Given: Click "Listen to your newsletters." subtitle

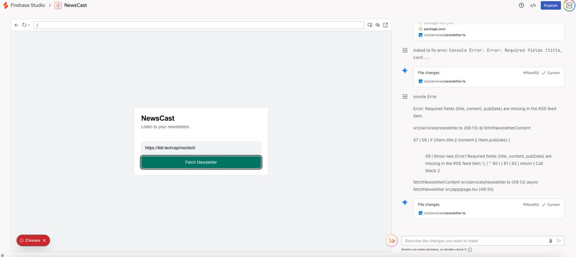Looking at the screenshot, I should click(x=166, y=127).
